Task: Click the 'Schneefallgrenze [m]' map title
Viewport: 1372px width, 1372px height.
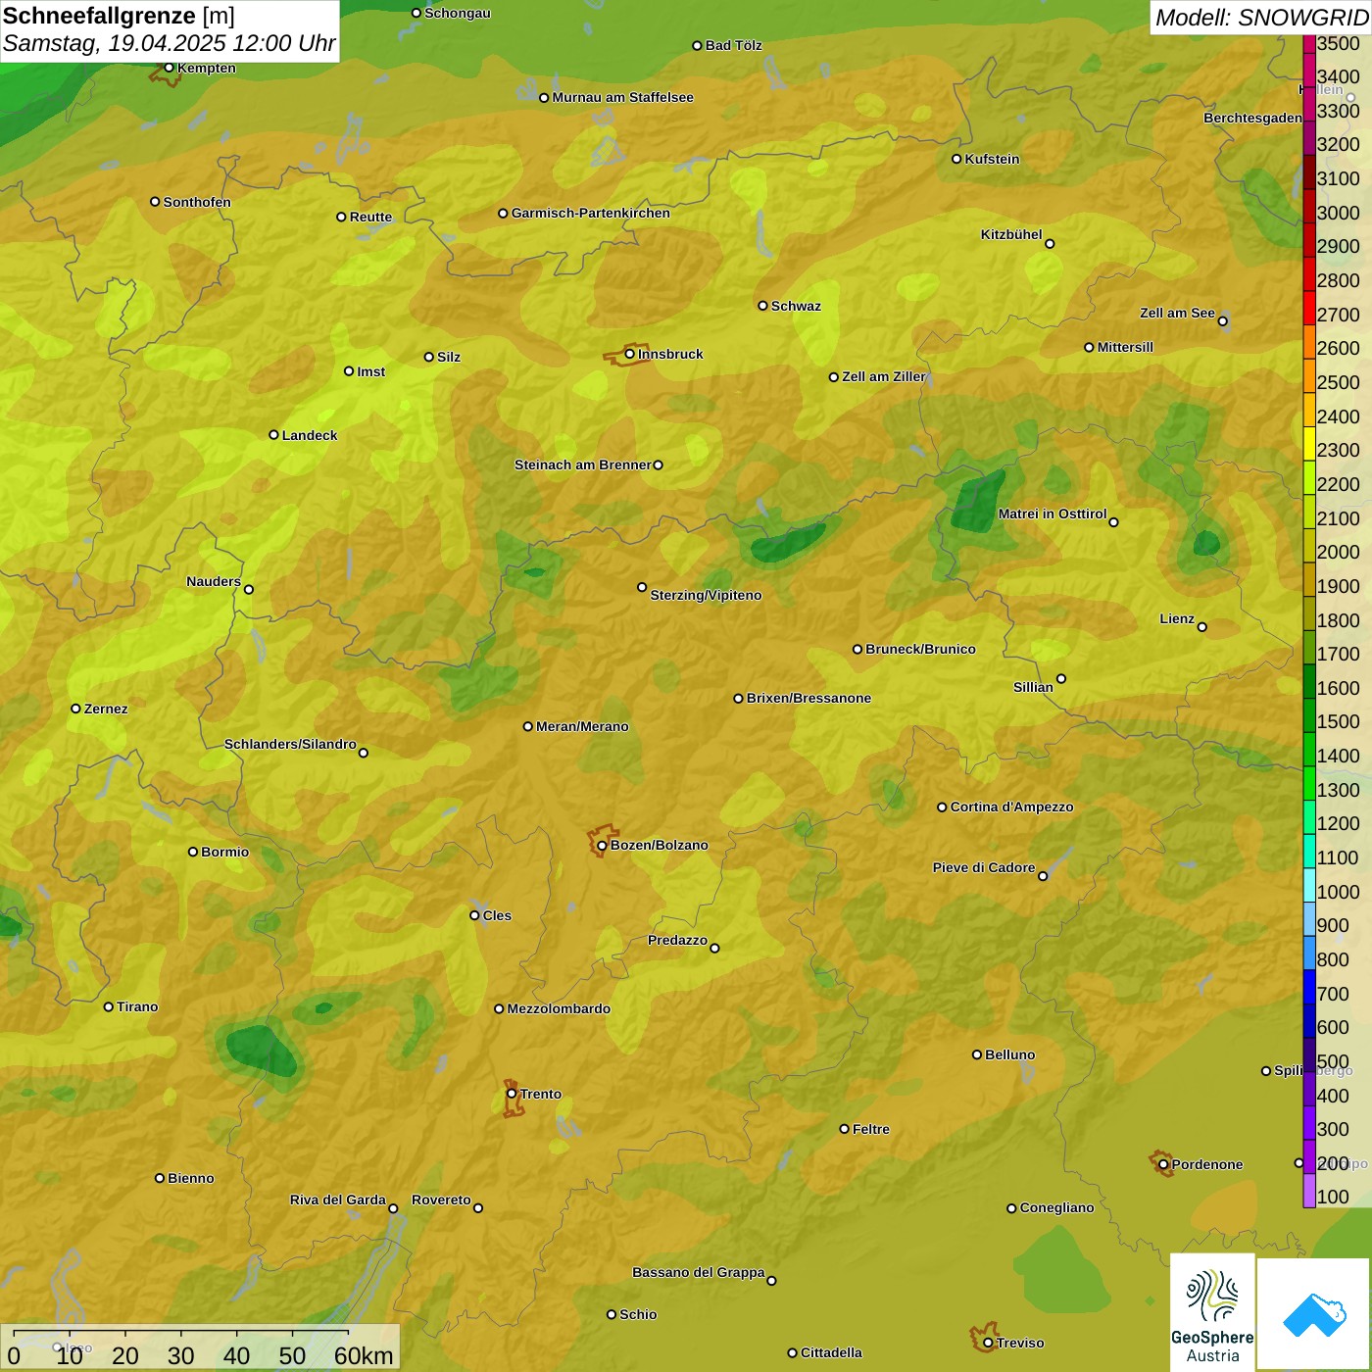Action: (x=119, y=16)
